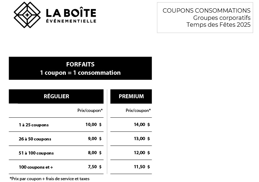
Task: Select the '26 à 50 coupons' row label
Action: (x=35, y=139)
